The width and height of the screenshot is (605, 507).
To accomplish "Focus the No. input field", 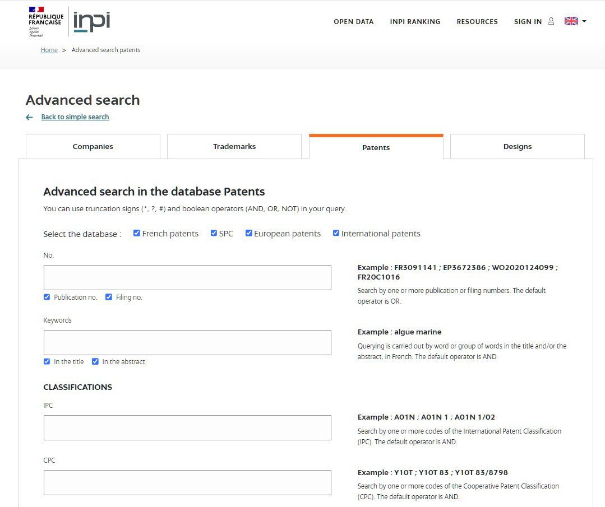I will click(x=187, y=278).
